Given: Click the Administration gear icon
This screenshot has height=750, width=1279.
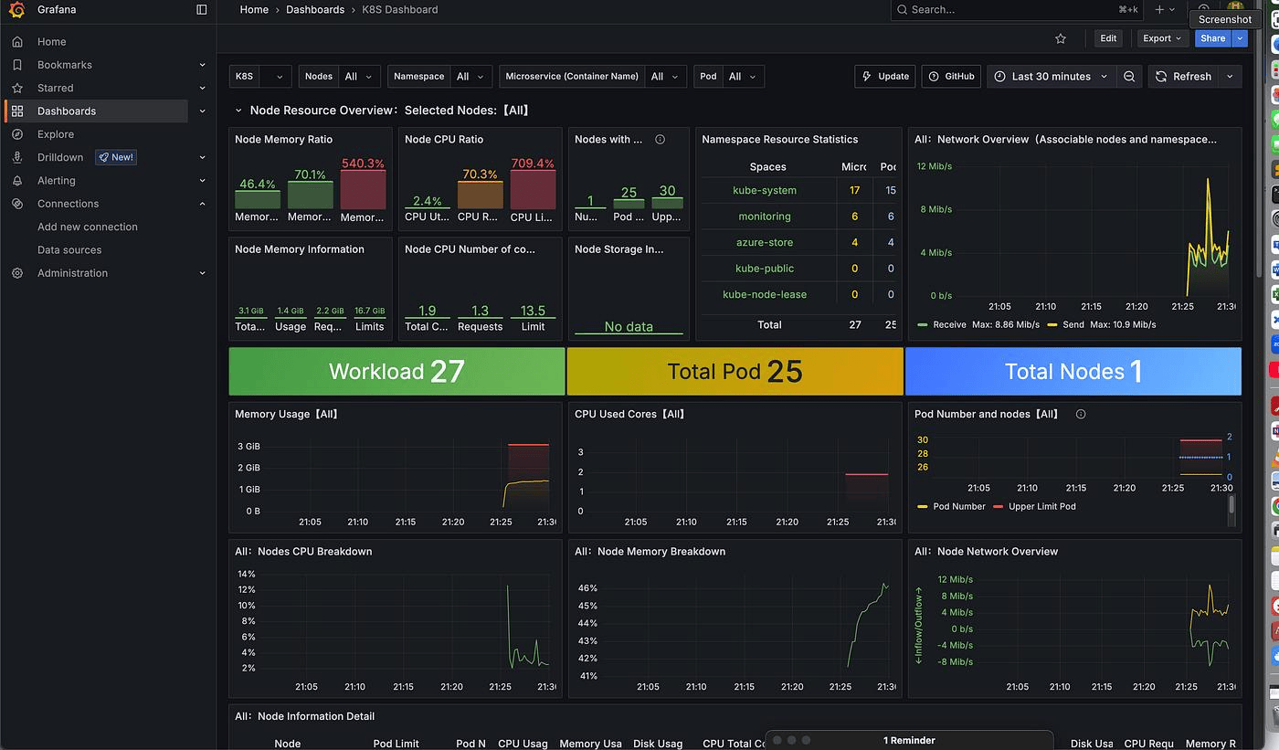Looking at the screenshot, I should click(17, 273).
